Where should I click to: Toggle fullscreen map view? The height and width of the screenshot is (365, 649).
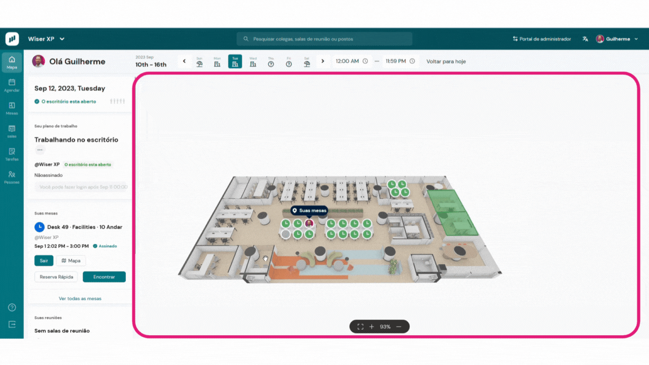pos(361,327)
